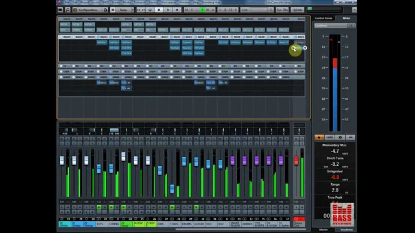This screenshot has width=415, height=233.
Task: Toggle green monitor button on STRING channel
Action: pos(111,207)
